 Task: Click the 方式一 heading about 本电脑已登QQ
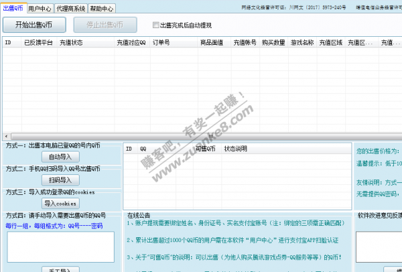(x=53, y=145)
